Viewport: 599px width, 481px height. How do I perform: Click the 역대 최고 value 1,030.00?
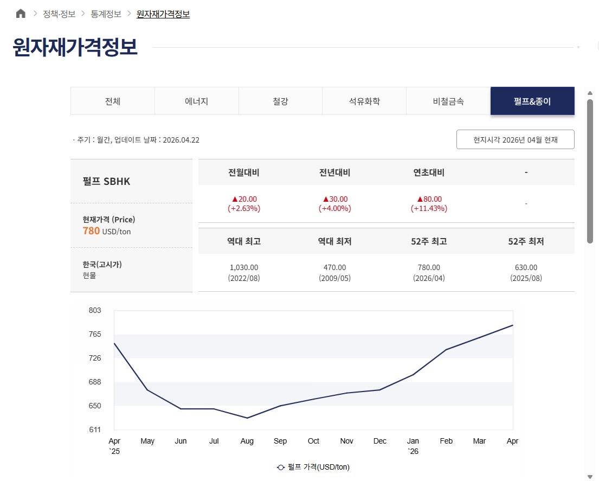click(244, 267)
